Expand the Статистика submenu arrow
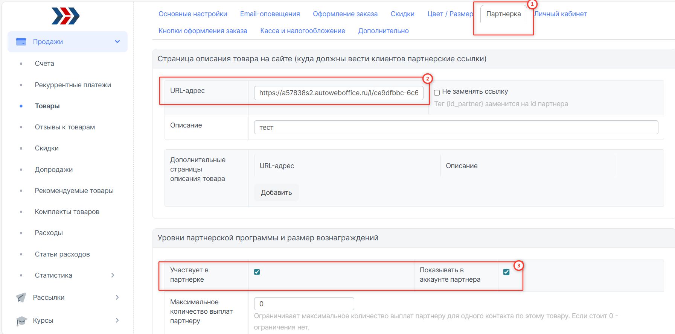The height and width of the screenshot is (334, 675). [113, 275]
